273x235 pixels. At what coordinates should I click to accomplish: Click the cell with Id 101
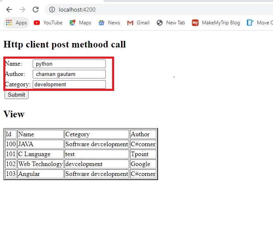(x=11, y=154)
